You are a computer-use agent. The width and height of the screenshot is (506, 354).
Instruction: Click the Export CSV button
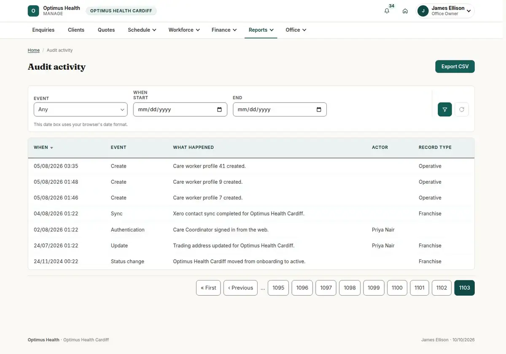point(455,66)
